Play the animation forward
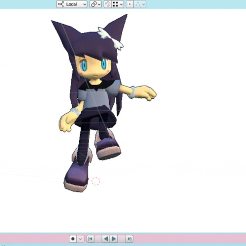 114,239
